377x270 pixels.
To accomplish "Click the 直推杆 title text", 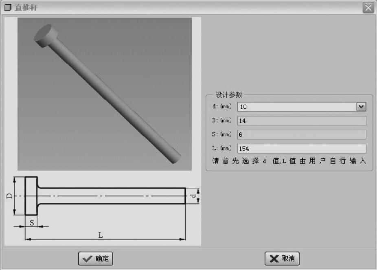I will pyautogui.click(x=26, y=7).
